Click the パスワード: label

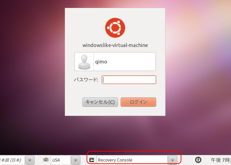pyautogui.click(x=86, y=80)
